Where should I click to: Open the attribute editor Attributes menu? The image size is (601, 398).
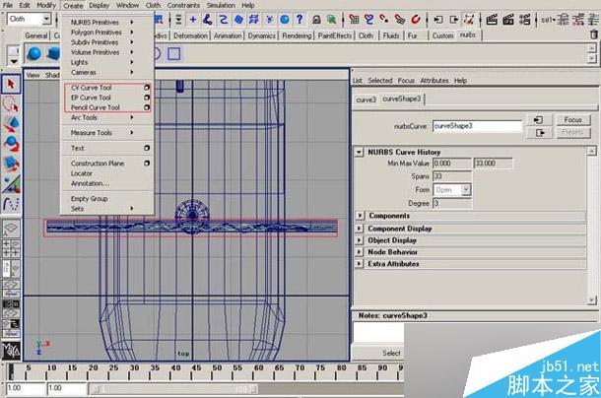click(434, 81)
